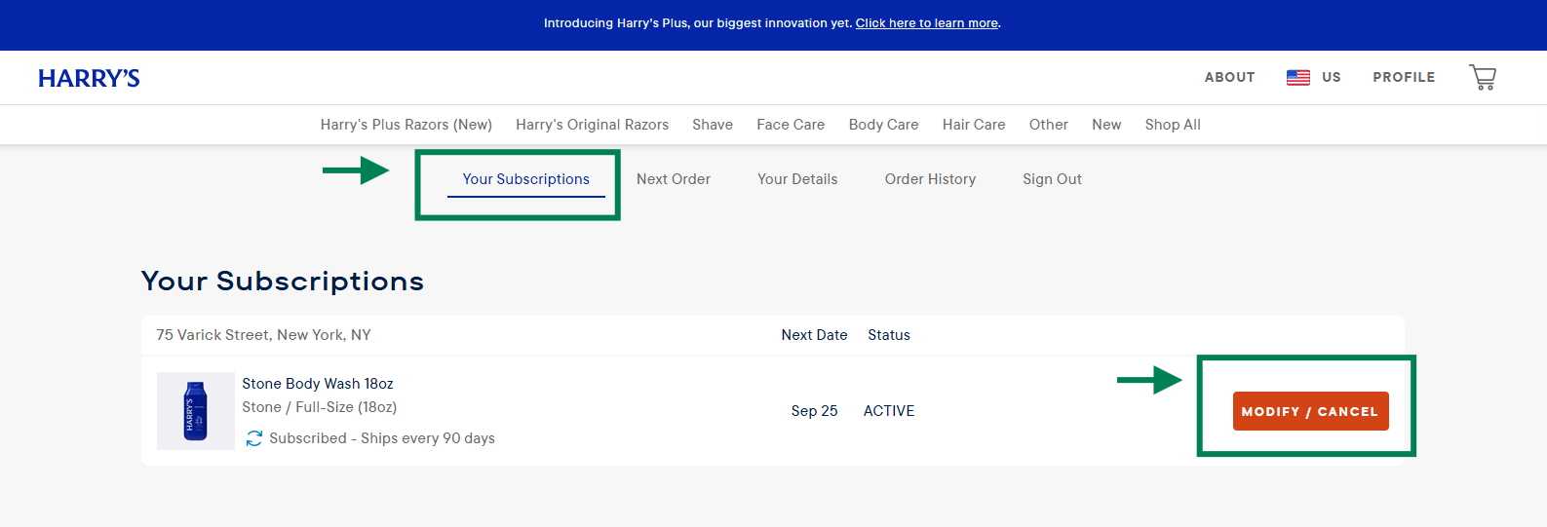Select Sign Out in account menu
This screenshot has width=1547, height=527.
[x=1051, y=179]
